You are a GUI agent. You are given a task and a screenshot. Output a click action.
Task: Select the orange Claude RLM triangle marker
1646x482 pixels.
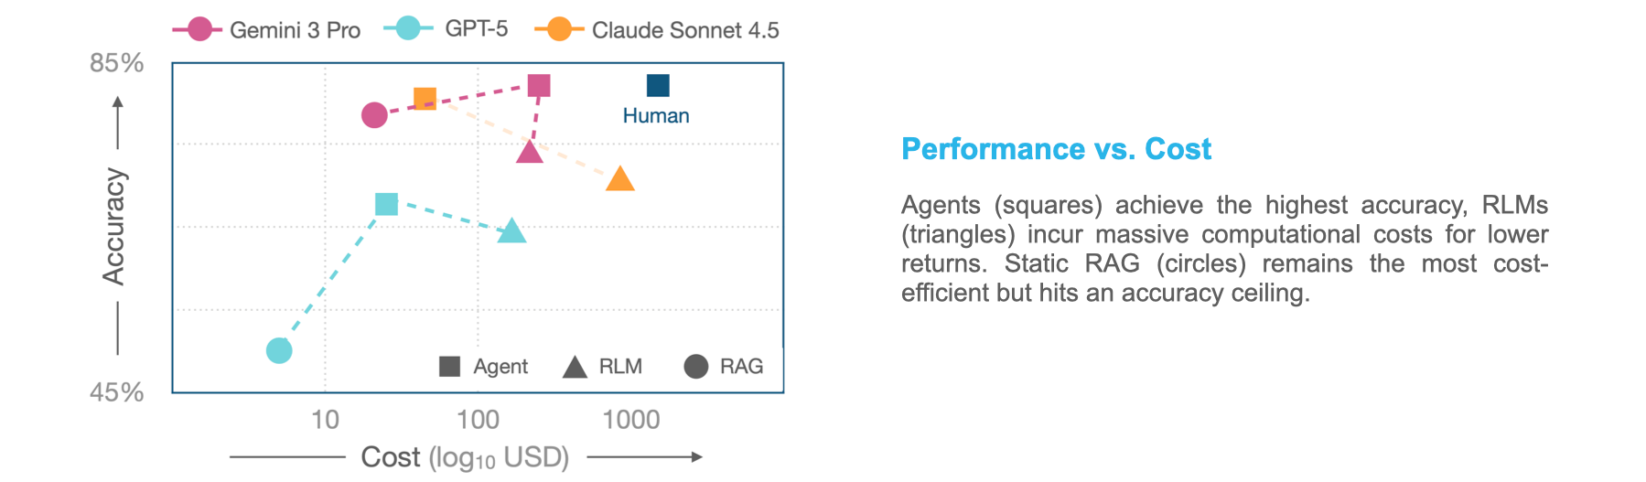point(620,179)
